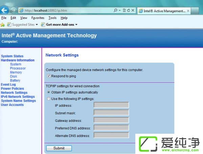This screenshot has width=203, height=154.
Task: Open the Favorites menu
Action: [x=38, y=18]
